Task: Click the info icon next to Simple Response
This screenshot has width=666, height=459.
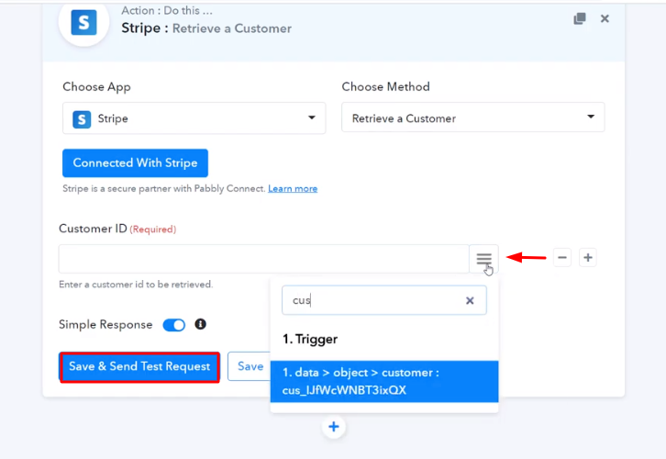Action: click(201, 324)
